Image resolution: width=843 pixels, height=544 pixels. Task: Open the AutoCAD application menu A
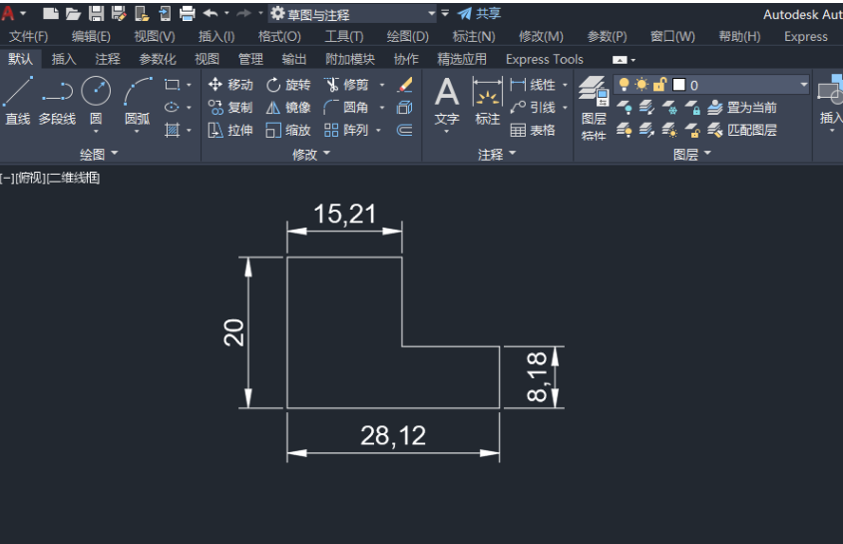tap(8, 13)
